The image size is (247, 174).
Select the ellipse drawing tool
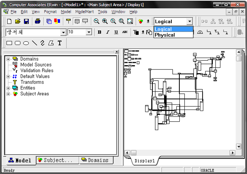(x=26, y=43)
